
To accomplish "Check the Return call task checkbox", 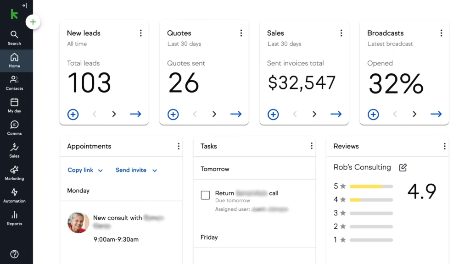I will click(x=205, y=195).
